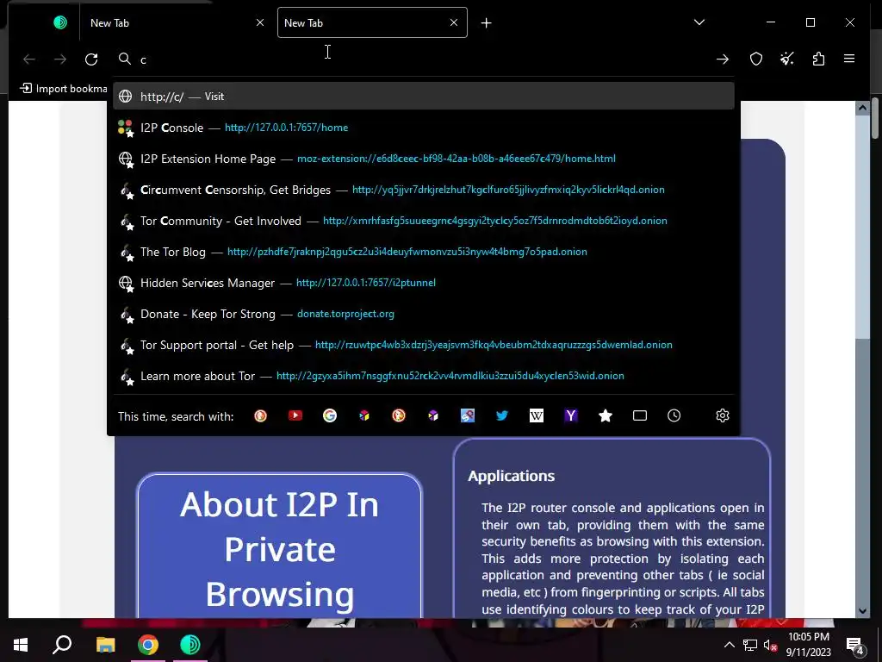Search this time with Wikipedia
Viewport: 882px width, 662px height.
[537, 416]
